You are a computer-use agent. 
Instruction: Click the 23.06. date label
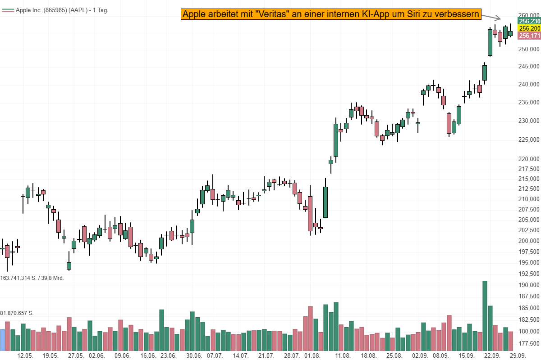(x=168, y=355)
